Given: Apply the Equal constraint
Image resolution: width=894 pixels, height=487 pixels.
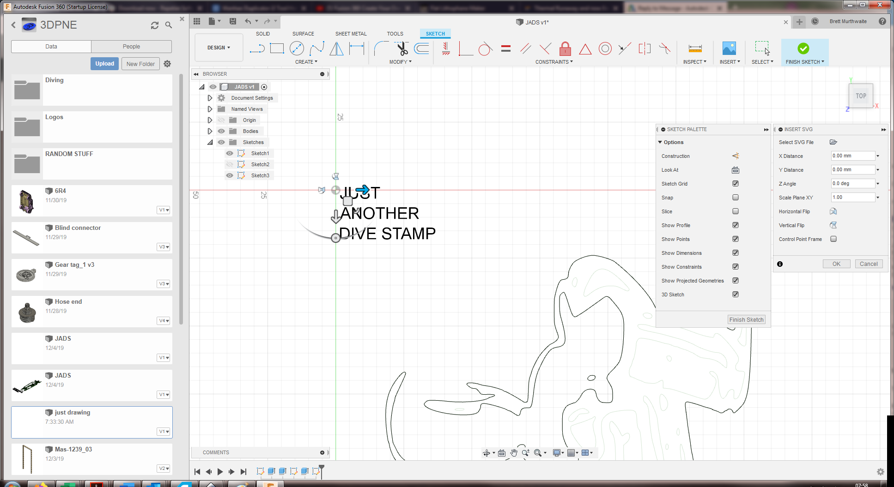Looking at the screenshot, I should point(506,48).
